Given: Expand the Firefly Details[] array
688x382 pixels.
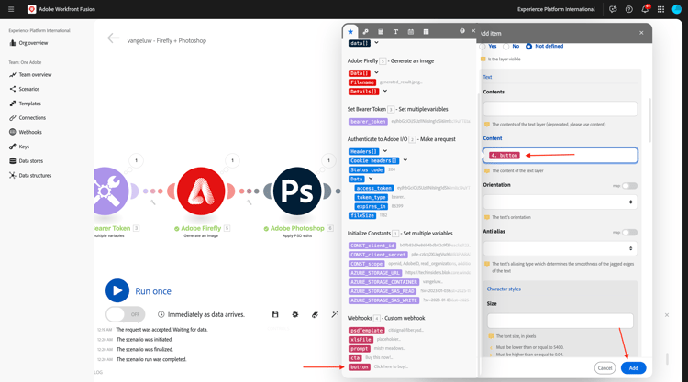Looking at the screenshot, I should 384,91.
